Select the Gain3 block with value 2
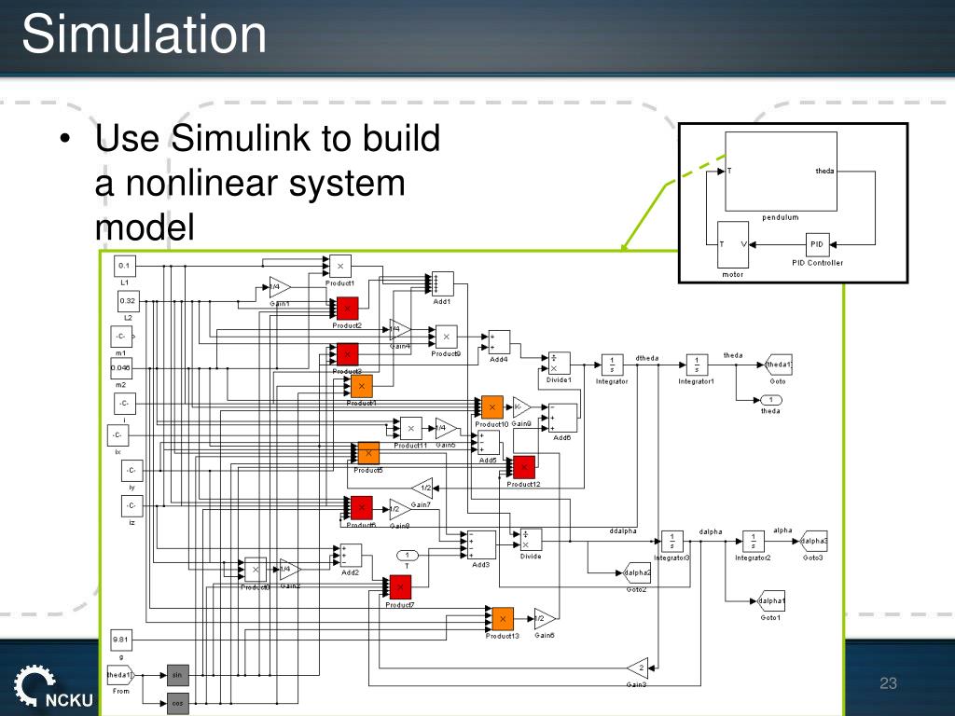This screenshot has width=955, height=716. pyautogui.click(x=638, y=668)
